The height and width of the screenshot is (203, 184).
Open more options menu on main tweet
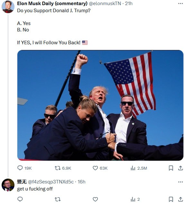coord(180,4)
